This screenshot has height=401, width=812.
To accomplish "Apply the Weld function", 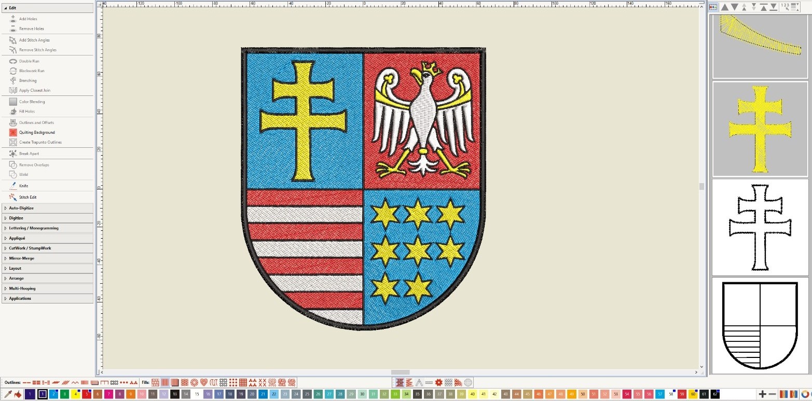I will coord(24,174).
